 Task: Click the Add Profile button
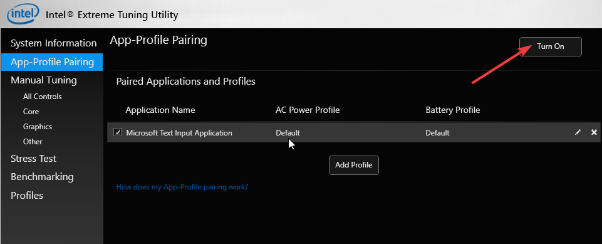(x=353, y=165)
